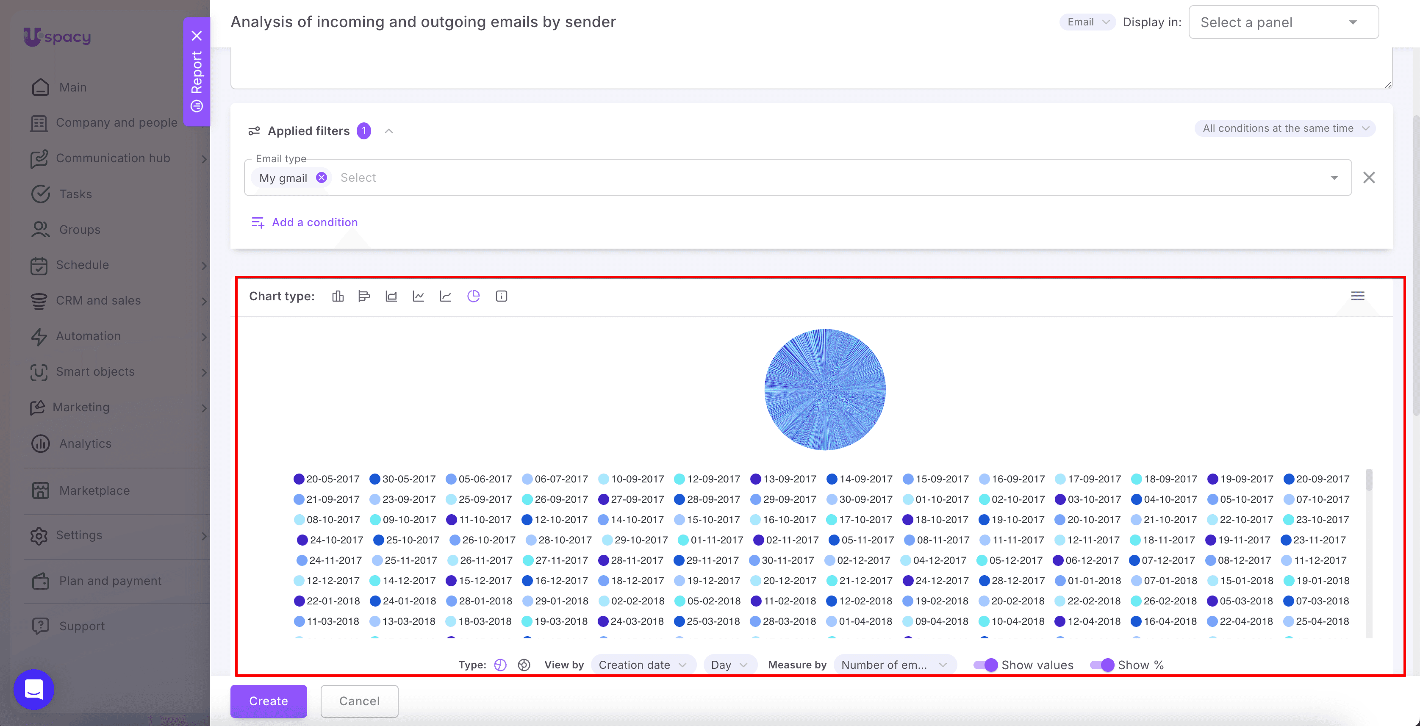Open All conditions at the same time dropdown
This screenshot has height=726, width=1420.
coord(1285,128)
